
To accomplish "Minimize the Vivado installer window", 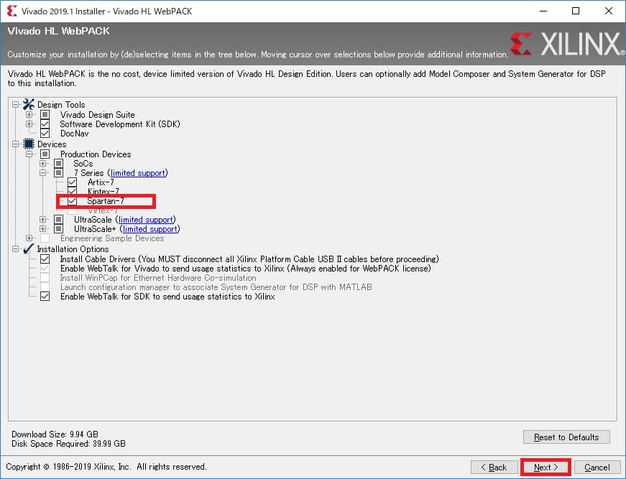I will (543, 11).
